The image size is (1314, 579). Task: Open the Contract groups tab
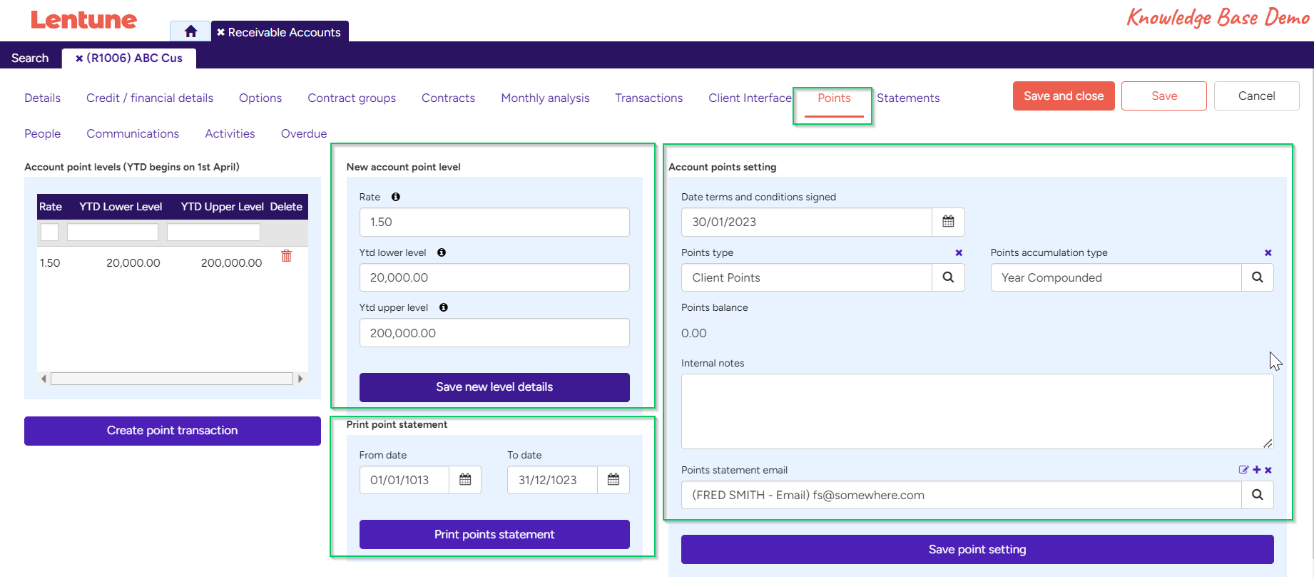352,98
